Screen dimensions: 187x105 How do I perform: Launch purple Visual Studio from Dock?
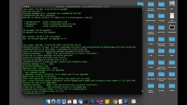(x=97, y=101)
